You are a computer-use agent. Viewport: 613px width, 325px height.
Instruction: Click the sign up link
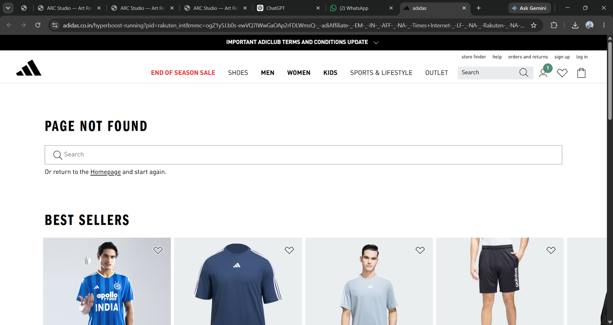[x=562, y=57]
